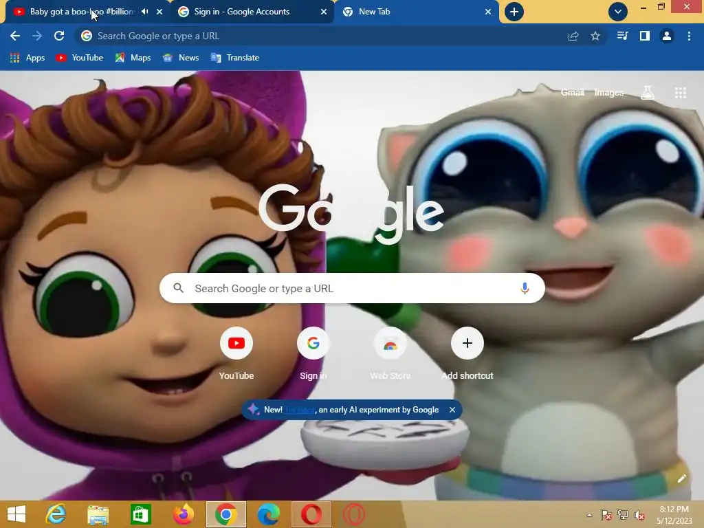The image size is (704, 528).
Task: Open Microsoft Store from taskbar
Action: [x=140, y=514]
